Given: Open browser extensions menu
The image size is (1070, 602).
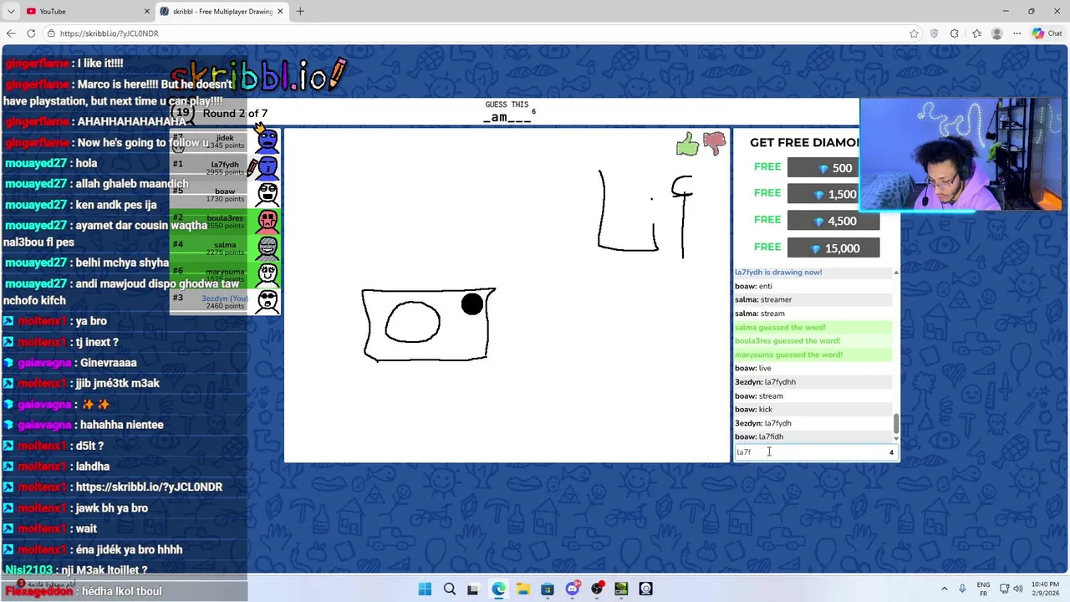Looking at the screenshot, I should point(954,33).
